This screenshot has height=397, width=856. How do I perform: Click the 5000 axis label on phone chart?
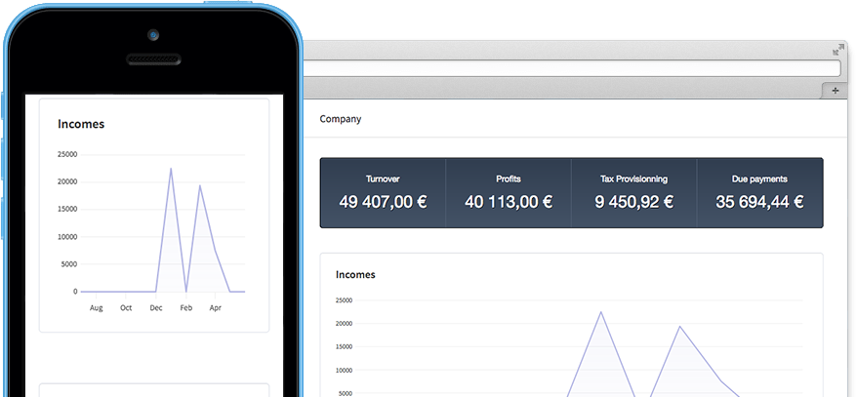pos(69,264)
